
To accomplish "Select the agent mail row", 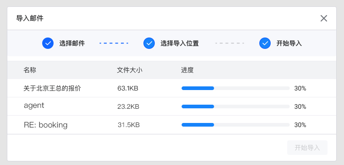I will 172,106.
